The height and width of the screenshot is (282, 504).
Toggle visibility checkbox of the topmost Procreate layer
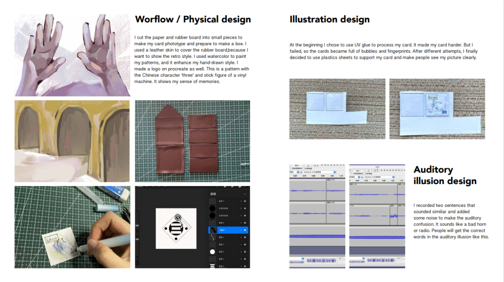[x=245, y=201]
